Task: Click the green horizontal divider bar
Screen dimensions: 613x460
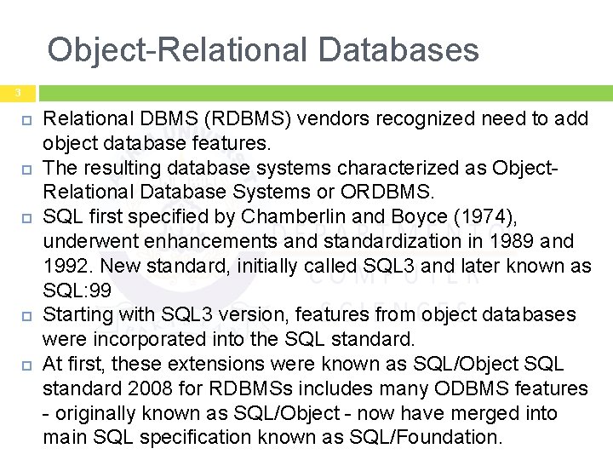Action: tap(325, 93)
